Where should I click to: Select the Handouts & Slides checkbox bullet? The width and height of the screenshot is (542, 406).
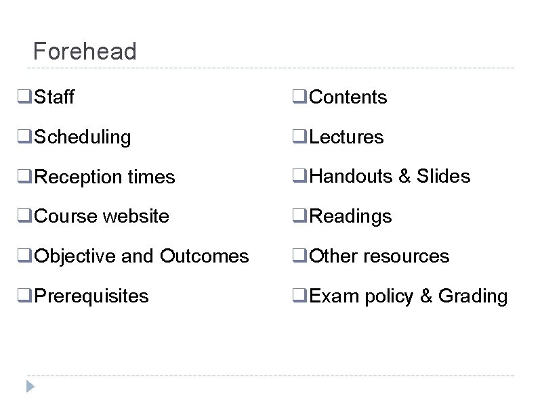[x=299, y=176]
